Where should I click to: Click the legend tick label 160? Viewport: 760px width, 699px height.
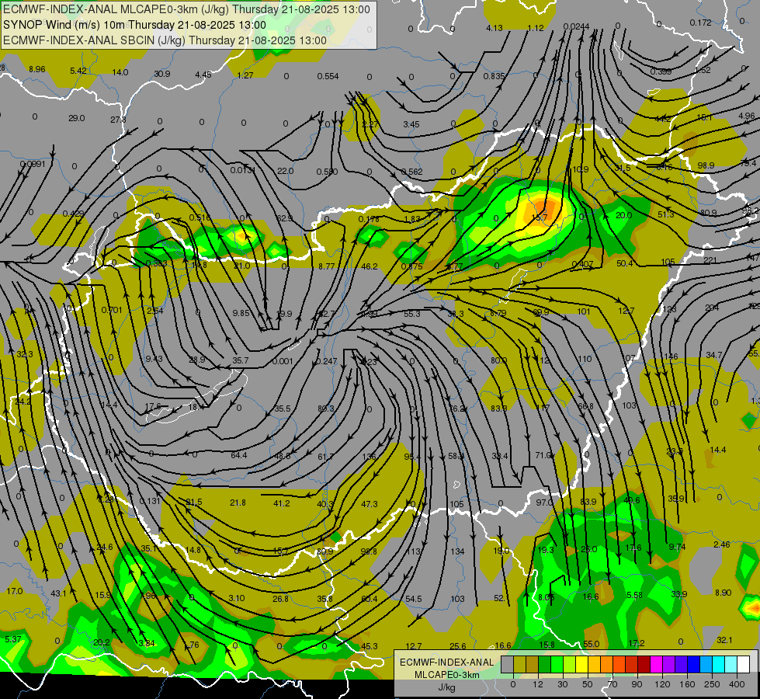(x=687, y=684)
